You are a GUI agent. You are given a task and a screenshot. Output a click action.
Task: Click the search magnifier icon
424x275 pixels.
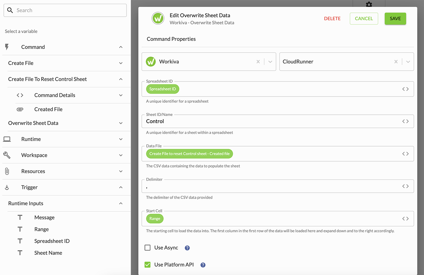10,10
